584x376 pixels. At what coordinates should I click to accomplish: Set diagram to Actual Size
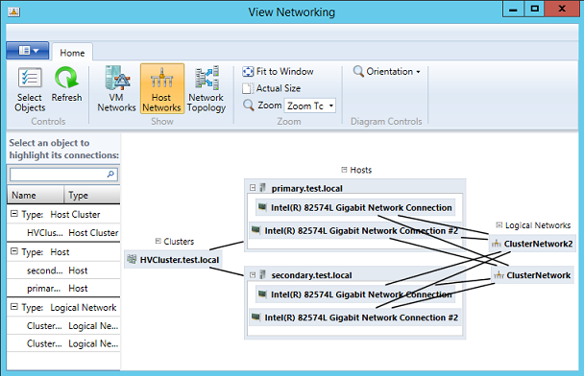click(x=272, y=88)
